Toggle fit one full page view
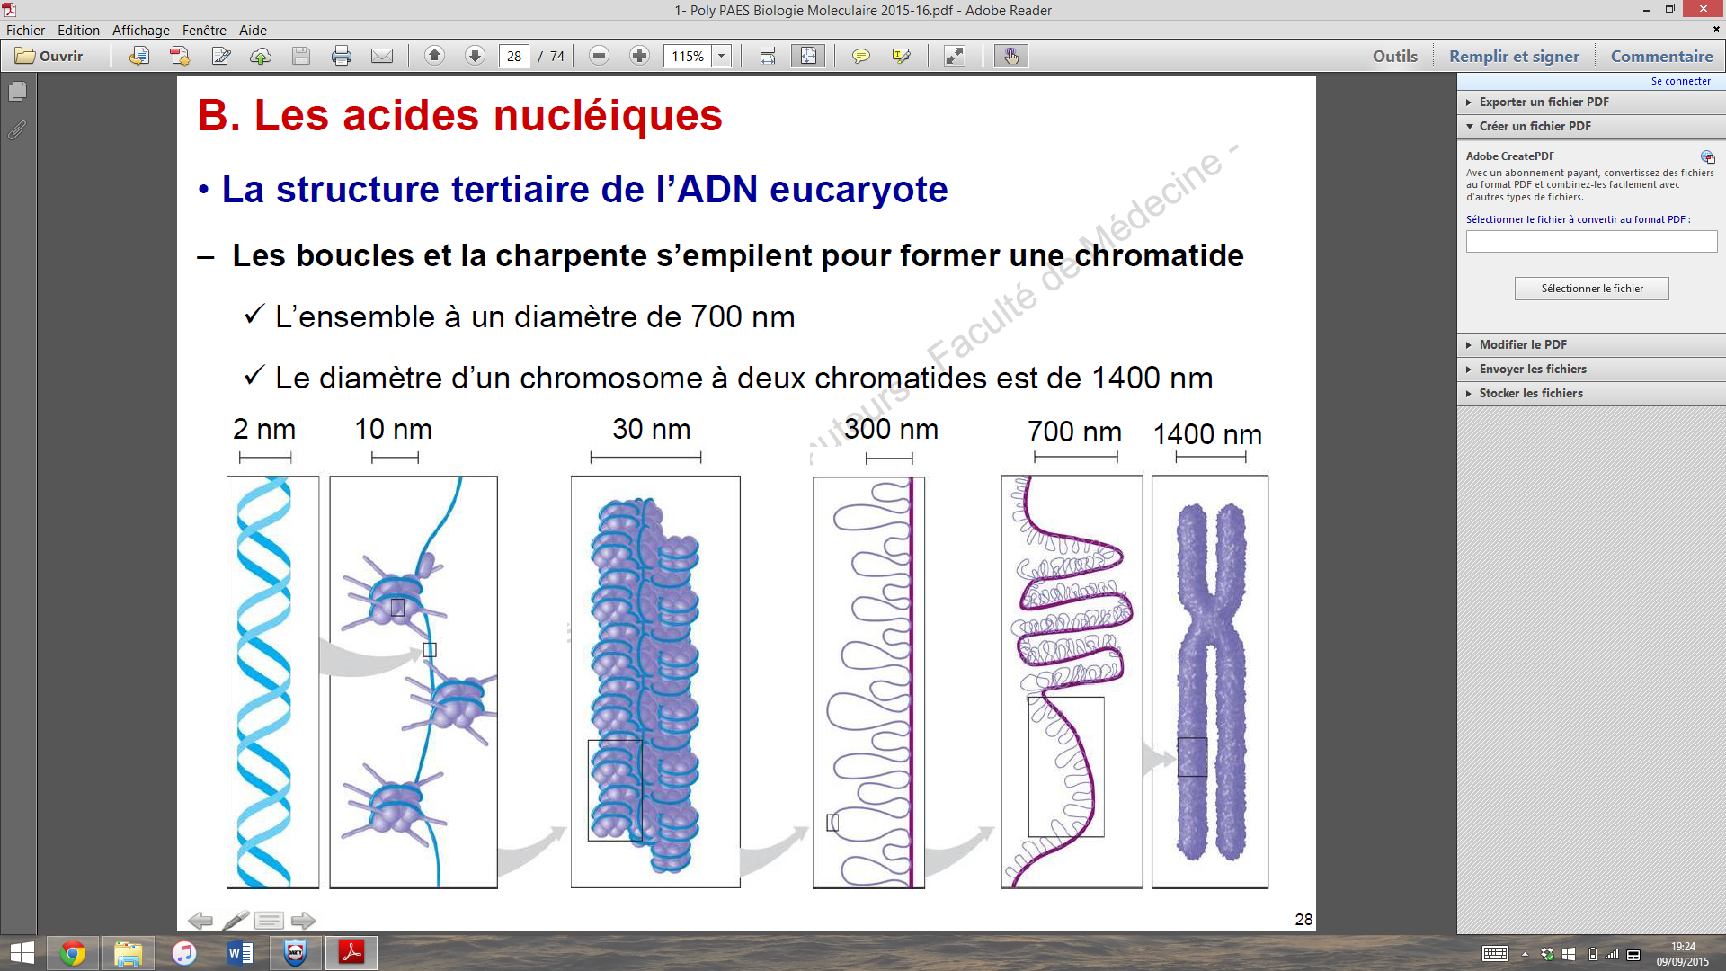The image size is (1726, 971). pos(808,56)
